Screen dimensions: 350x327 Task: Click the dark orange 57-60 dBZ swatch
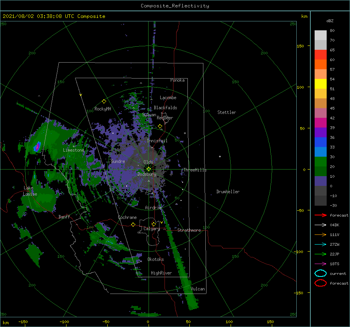pyautogui.click(x=320, y=65)
